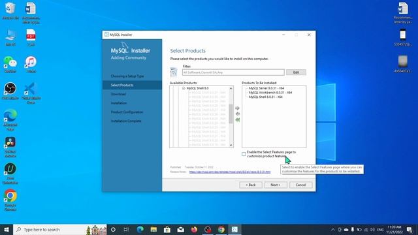Viewport: 418px width, 235px height.
Task: Open the Windows Start menu
Action: 7,229
